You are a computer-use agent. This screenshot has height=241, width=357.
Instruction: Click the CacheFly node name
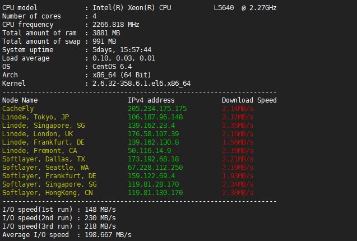18,109
